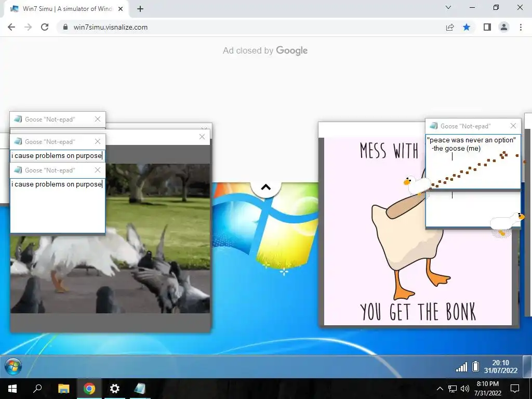Close the peace quote Not-epad window
The image size is (532, 399).
[x=513, y=126]
